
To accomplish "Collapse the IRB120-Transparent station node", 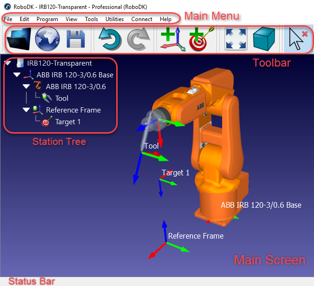I will pyautogui.click(x=7, y=63).
